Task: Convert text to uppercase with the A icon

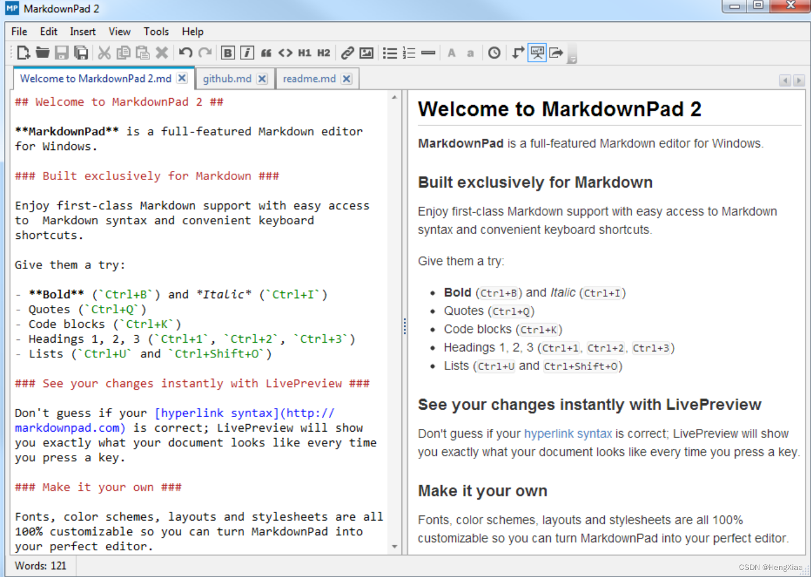Action: (451, 53)
